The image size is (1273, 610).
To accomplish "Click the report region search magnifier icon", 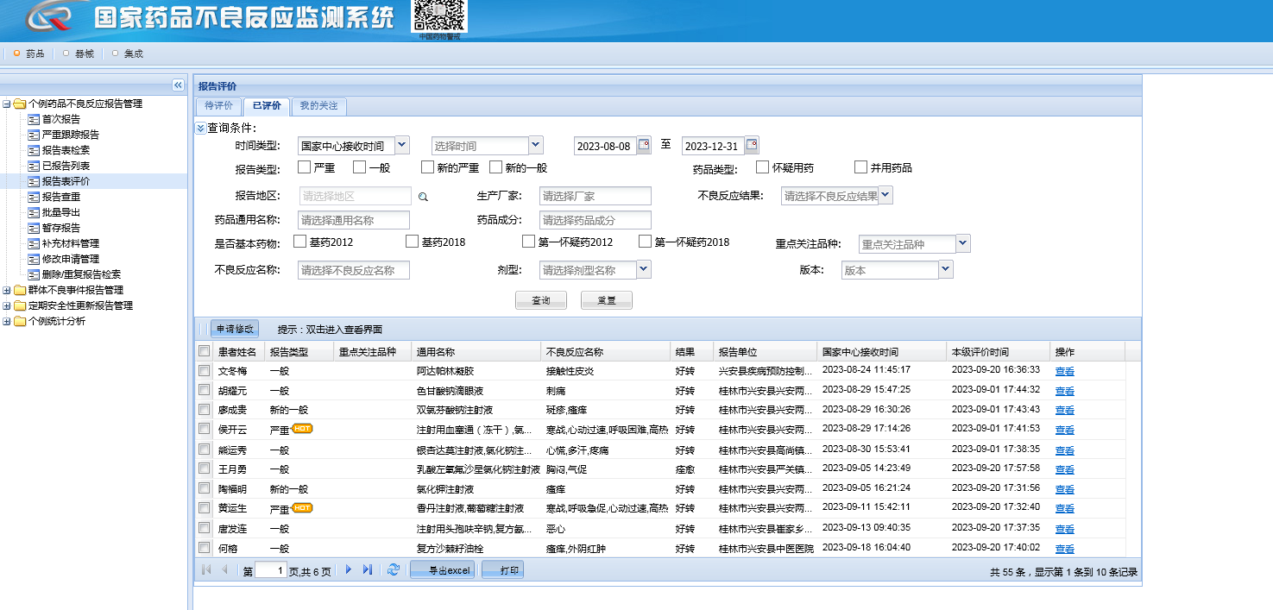I will pos(423,197).
